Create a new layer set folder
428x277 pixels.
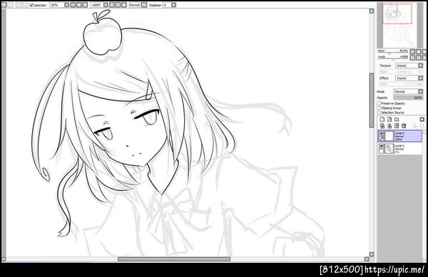point(397,120)
